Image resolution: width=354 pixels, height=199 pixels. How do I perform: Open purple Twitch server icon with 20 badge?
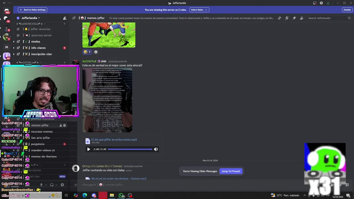[7, 56]
